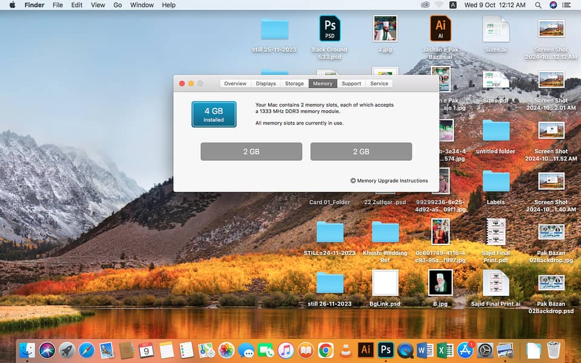
Task: Switch to the Overview tab
Action: [235, 83]
